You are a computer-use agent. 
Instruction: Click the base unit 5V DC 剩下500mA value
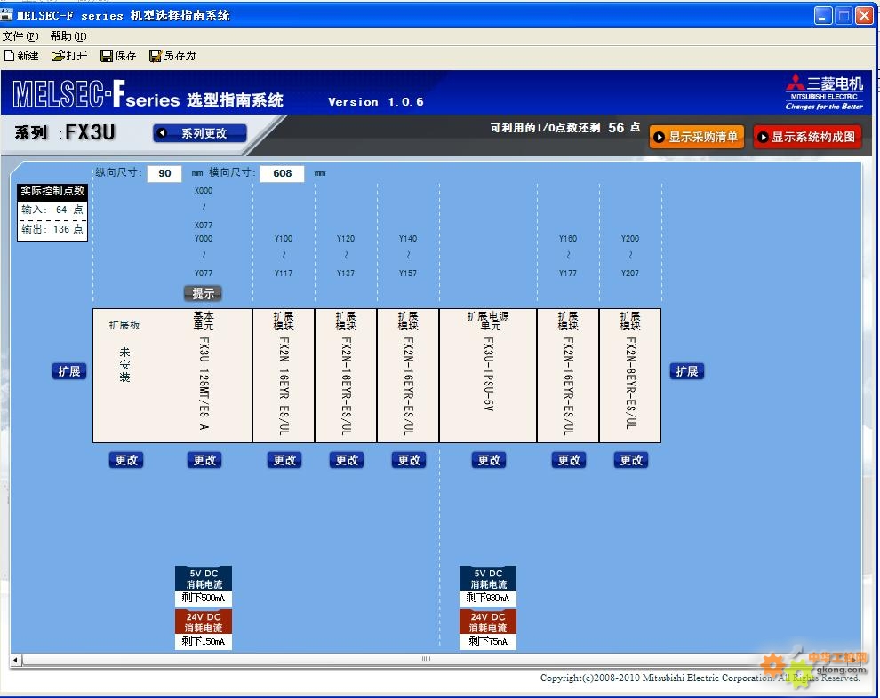(204, 599)
